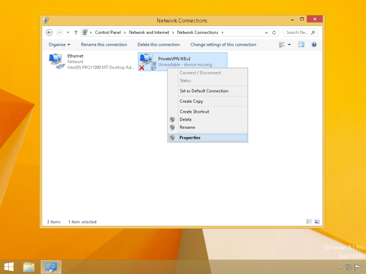This screenshot has height=274, width=366.
Task: Open the File Explorer taskbar icon
Action: (29, 266)
